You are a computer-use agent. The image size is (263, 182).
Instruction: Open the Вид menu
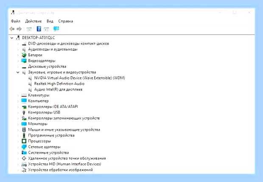coord(50,21)
